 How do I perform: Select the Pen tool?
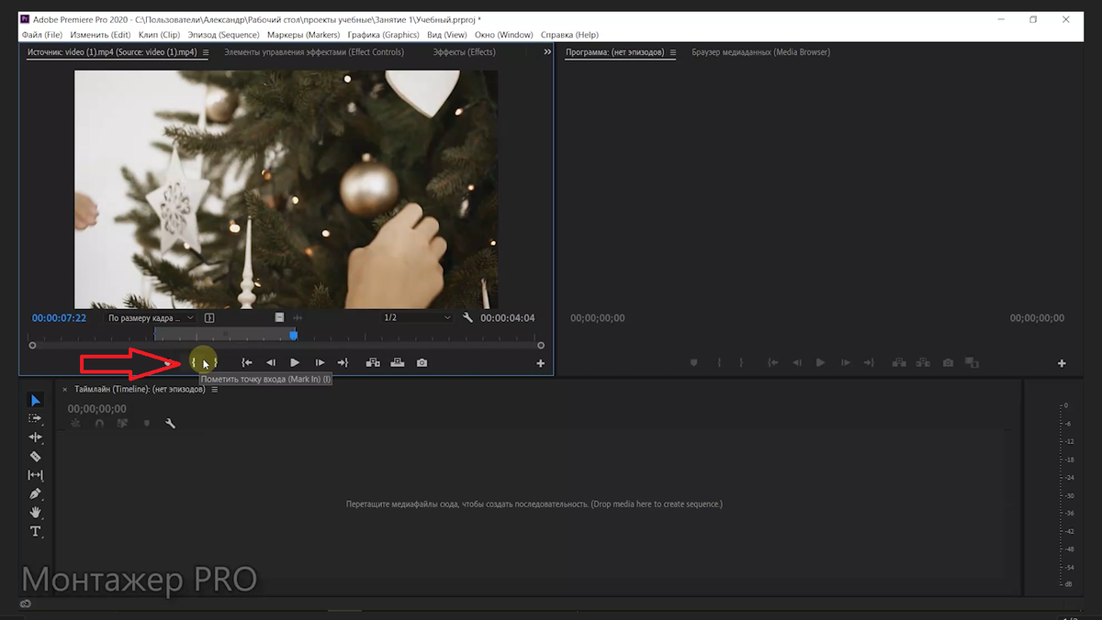click(36, 493)
